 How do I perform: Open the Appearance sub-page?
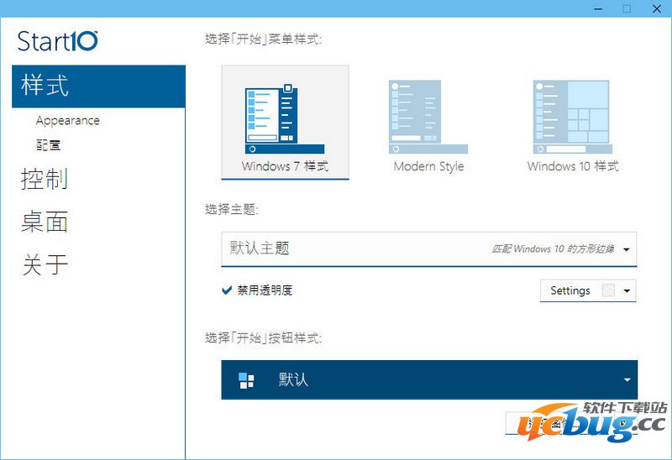tap(68, 121)
